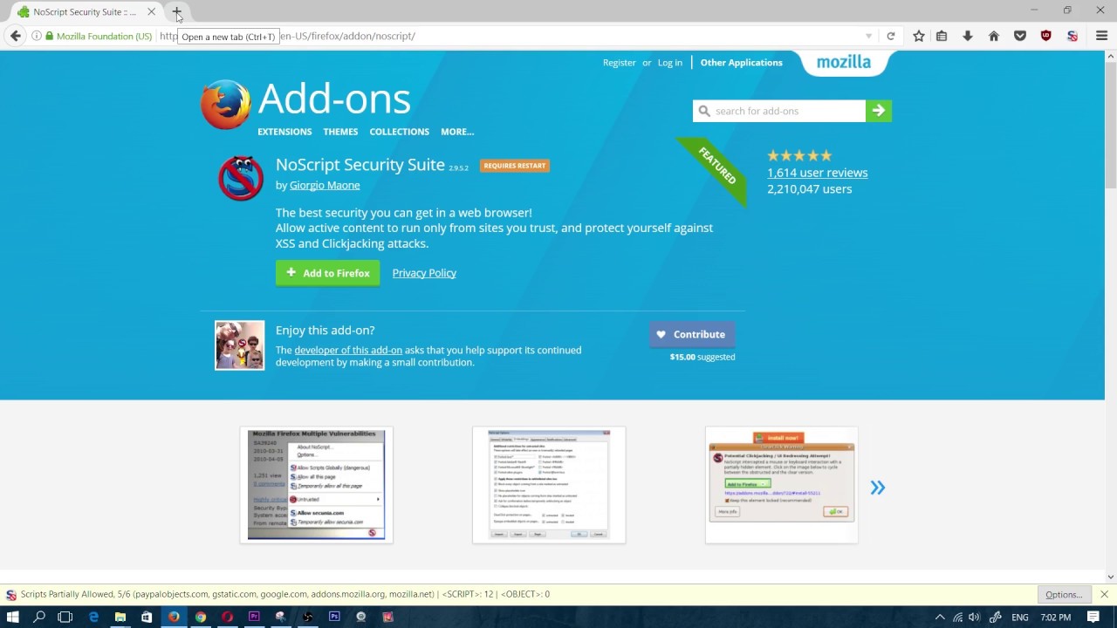Open the Windows Start menu
The image size is (1117, 628).
(13, 618)
